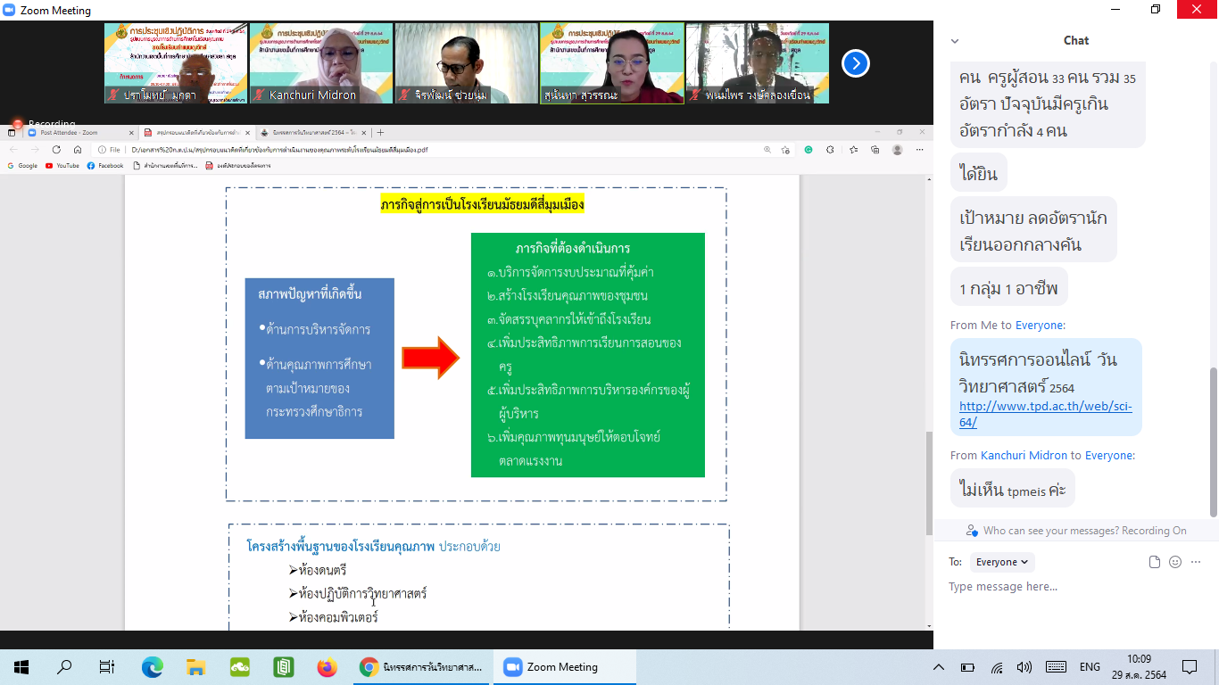Launch Microsoft Edge from taskbar
Viewport: 1219px width, 685px height.
pos(153,667)
